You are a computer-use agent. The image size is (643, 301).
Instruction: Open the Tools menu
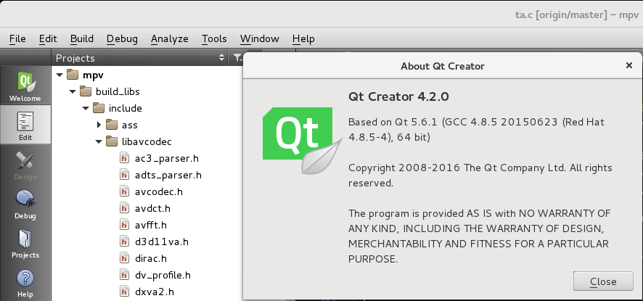214,38
